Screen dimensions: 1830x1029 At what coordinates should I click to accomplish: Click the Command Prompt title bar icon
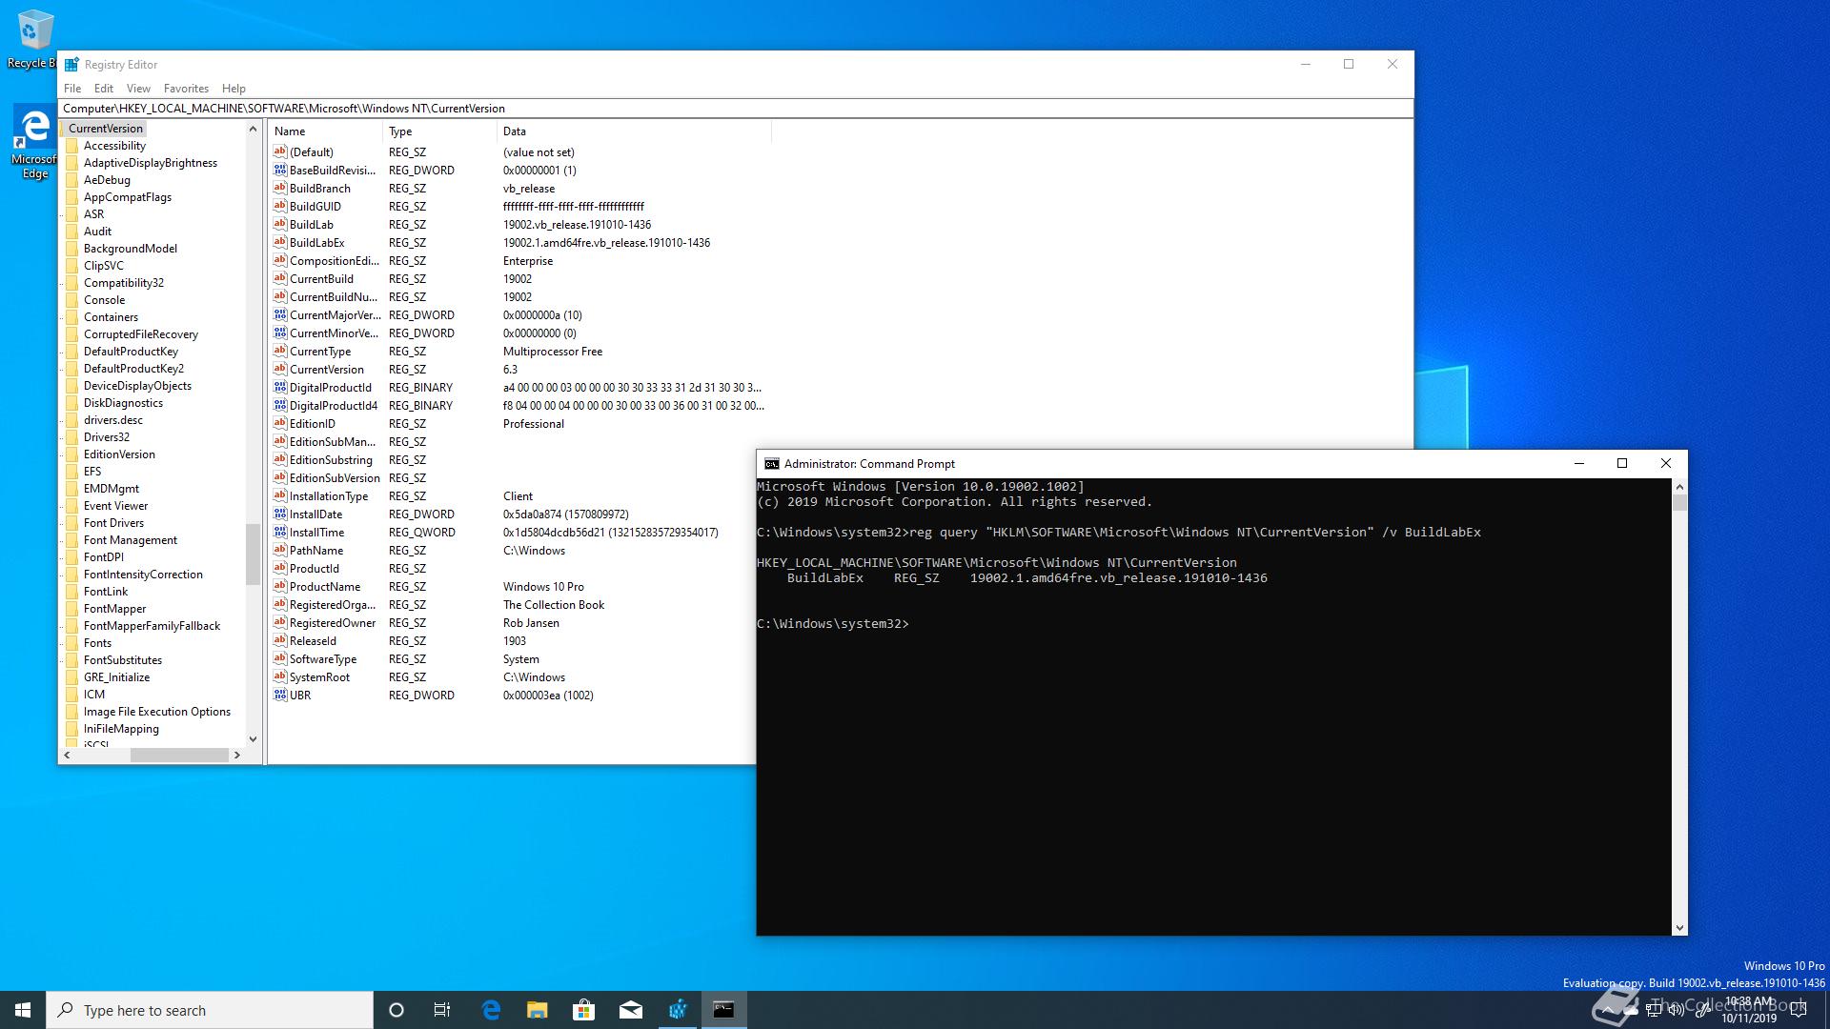tap(771, 464)
